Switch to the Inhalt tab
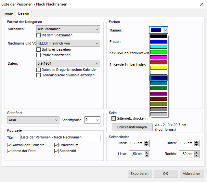 click(9, 14)
